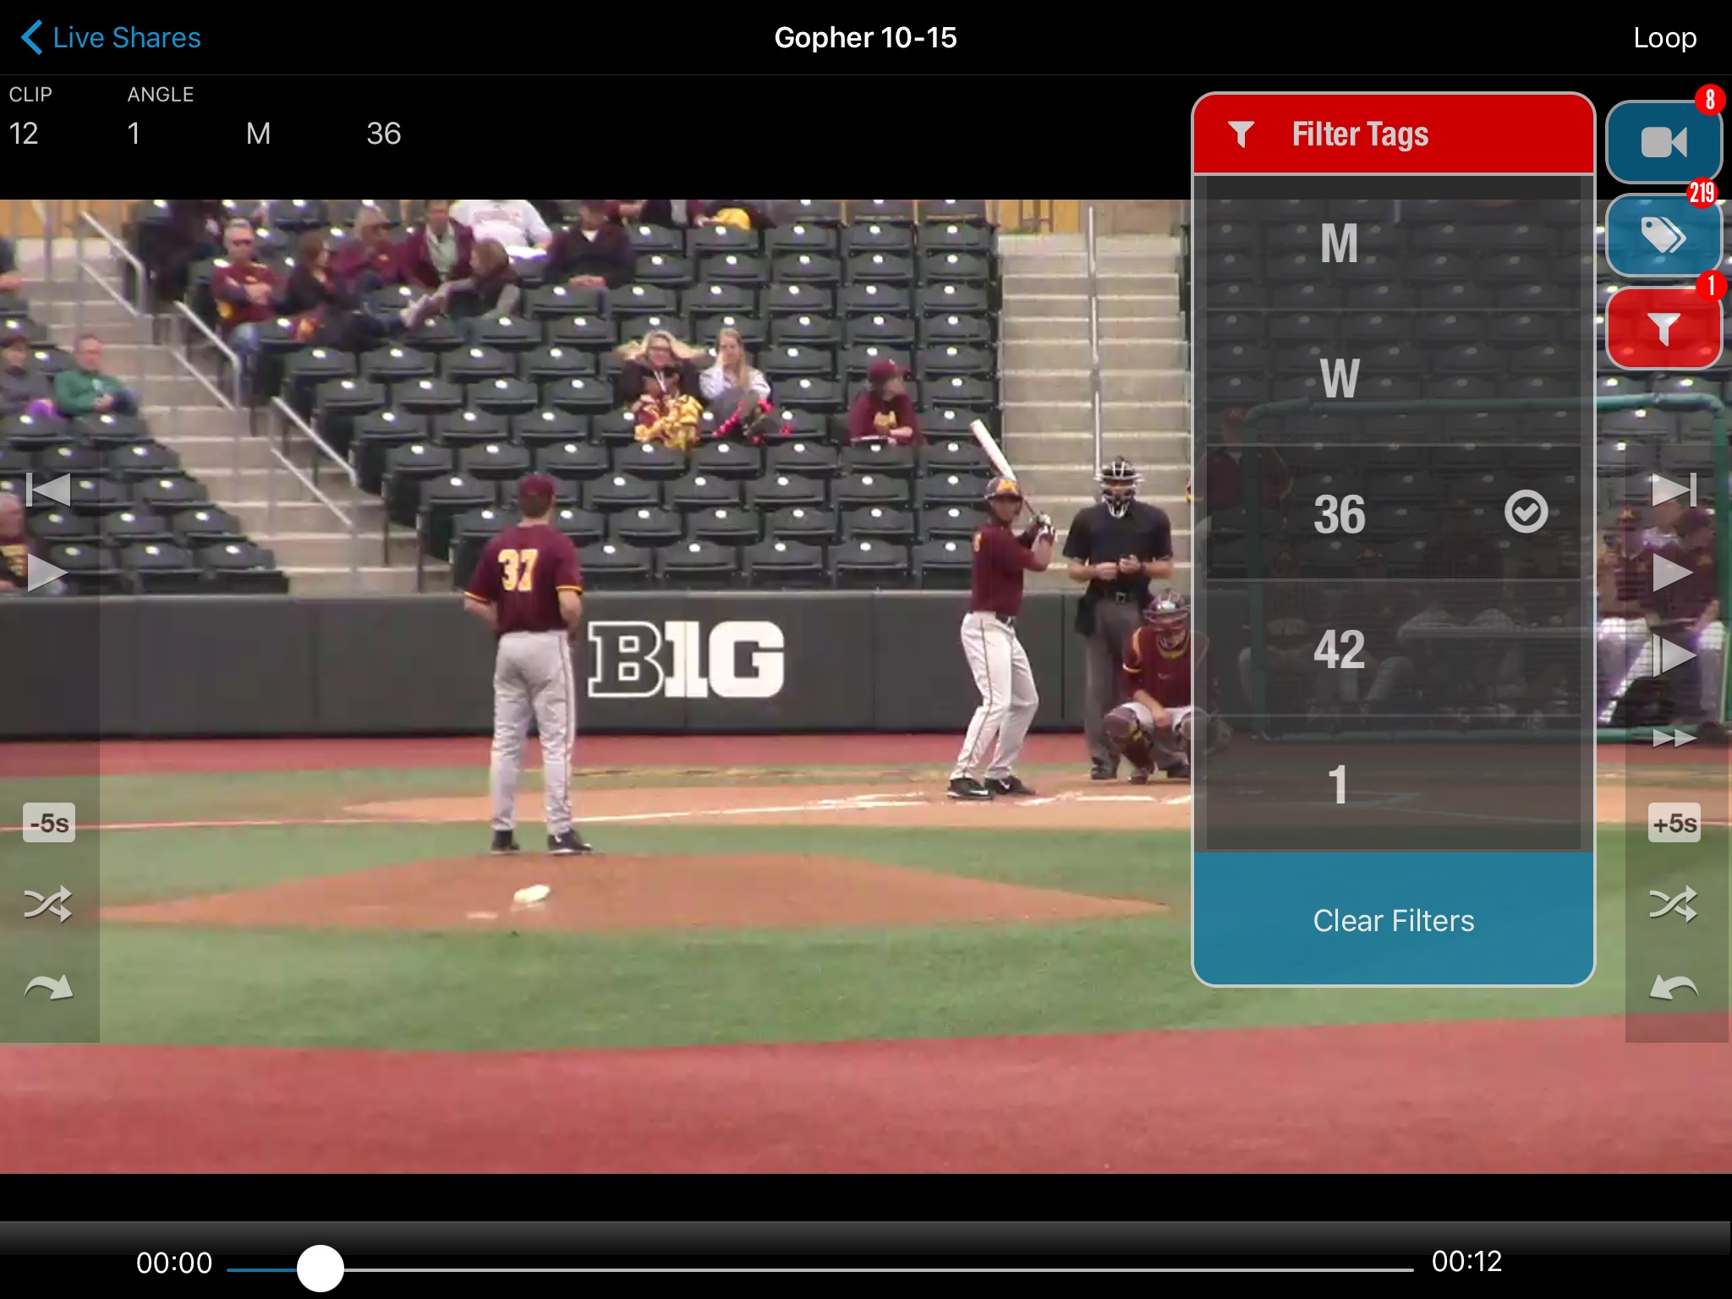Expand filter tag 1 selection
This screenshot has height=1299, width=1732.
(1335, 781)
